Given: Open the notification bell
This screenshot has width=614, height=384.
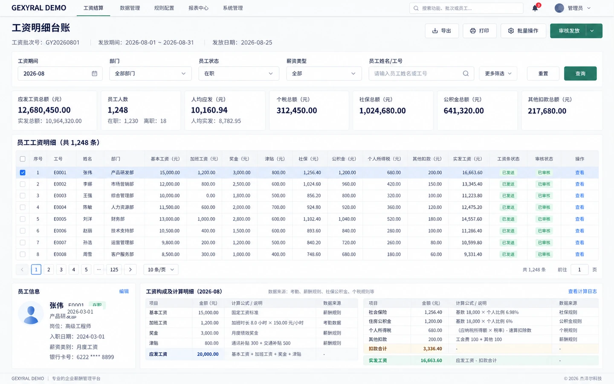Looking at the screenshot, I should tap(535, 8).
